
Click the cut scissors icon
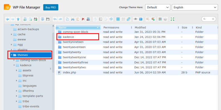73,19
